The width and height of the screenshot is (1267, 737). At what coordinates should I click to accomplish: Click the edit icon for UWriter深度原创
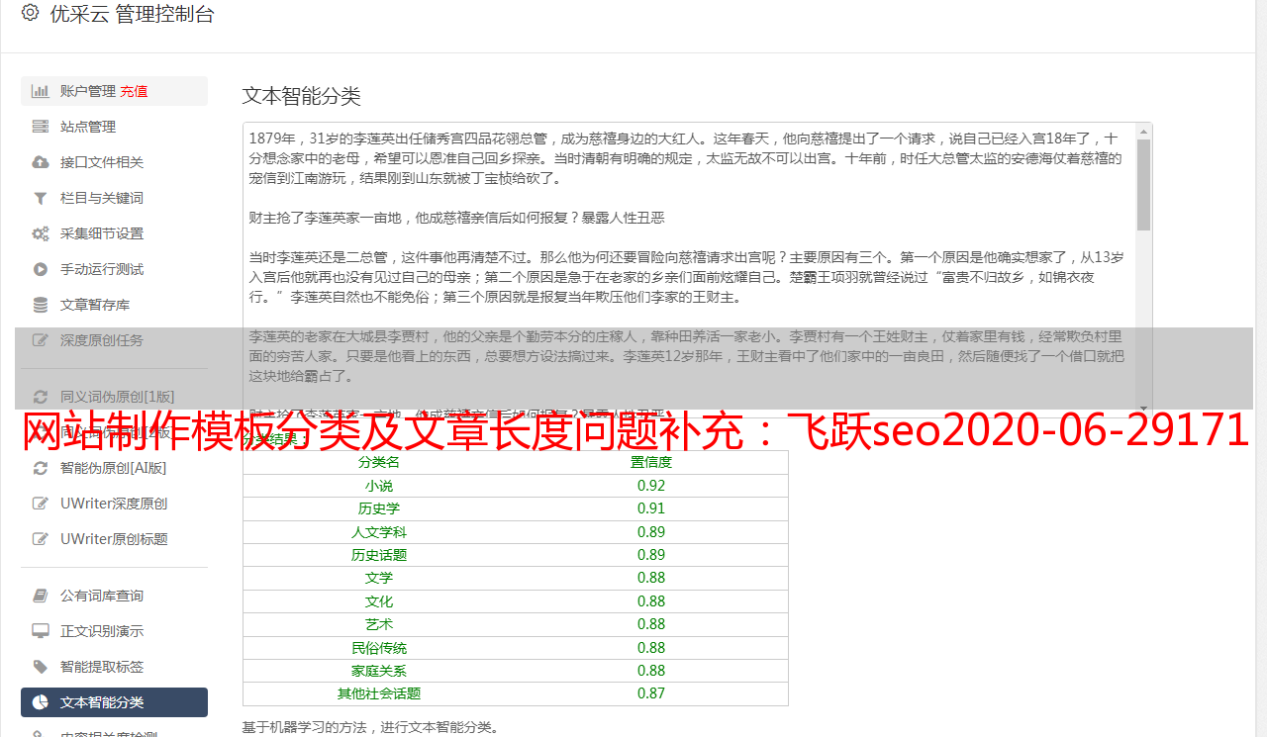(x=41, y=504)
